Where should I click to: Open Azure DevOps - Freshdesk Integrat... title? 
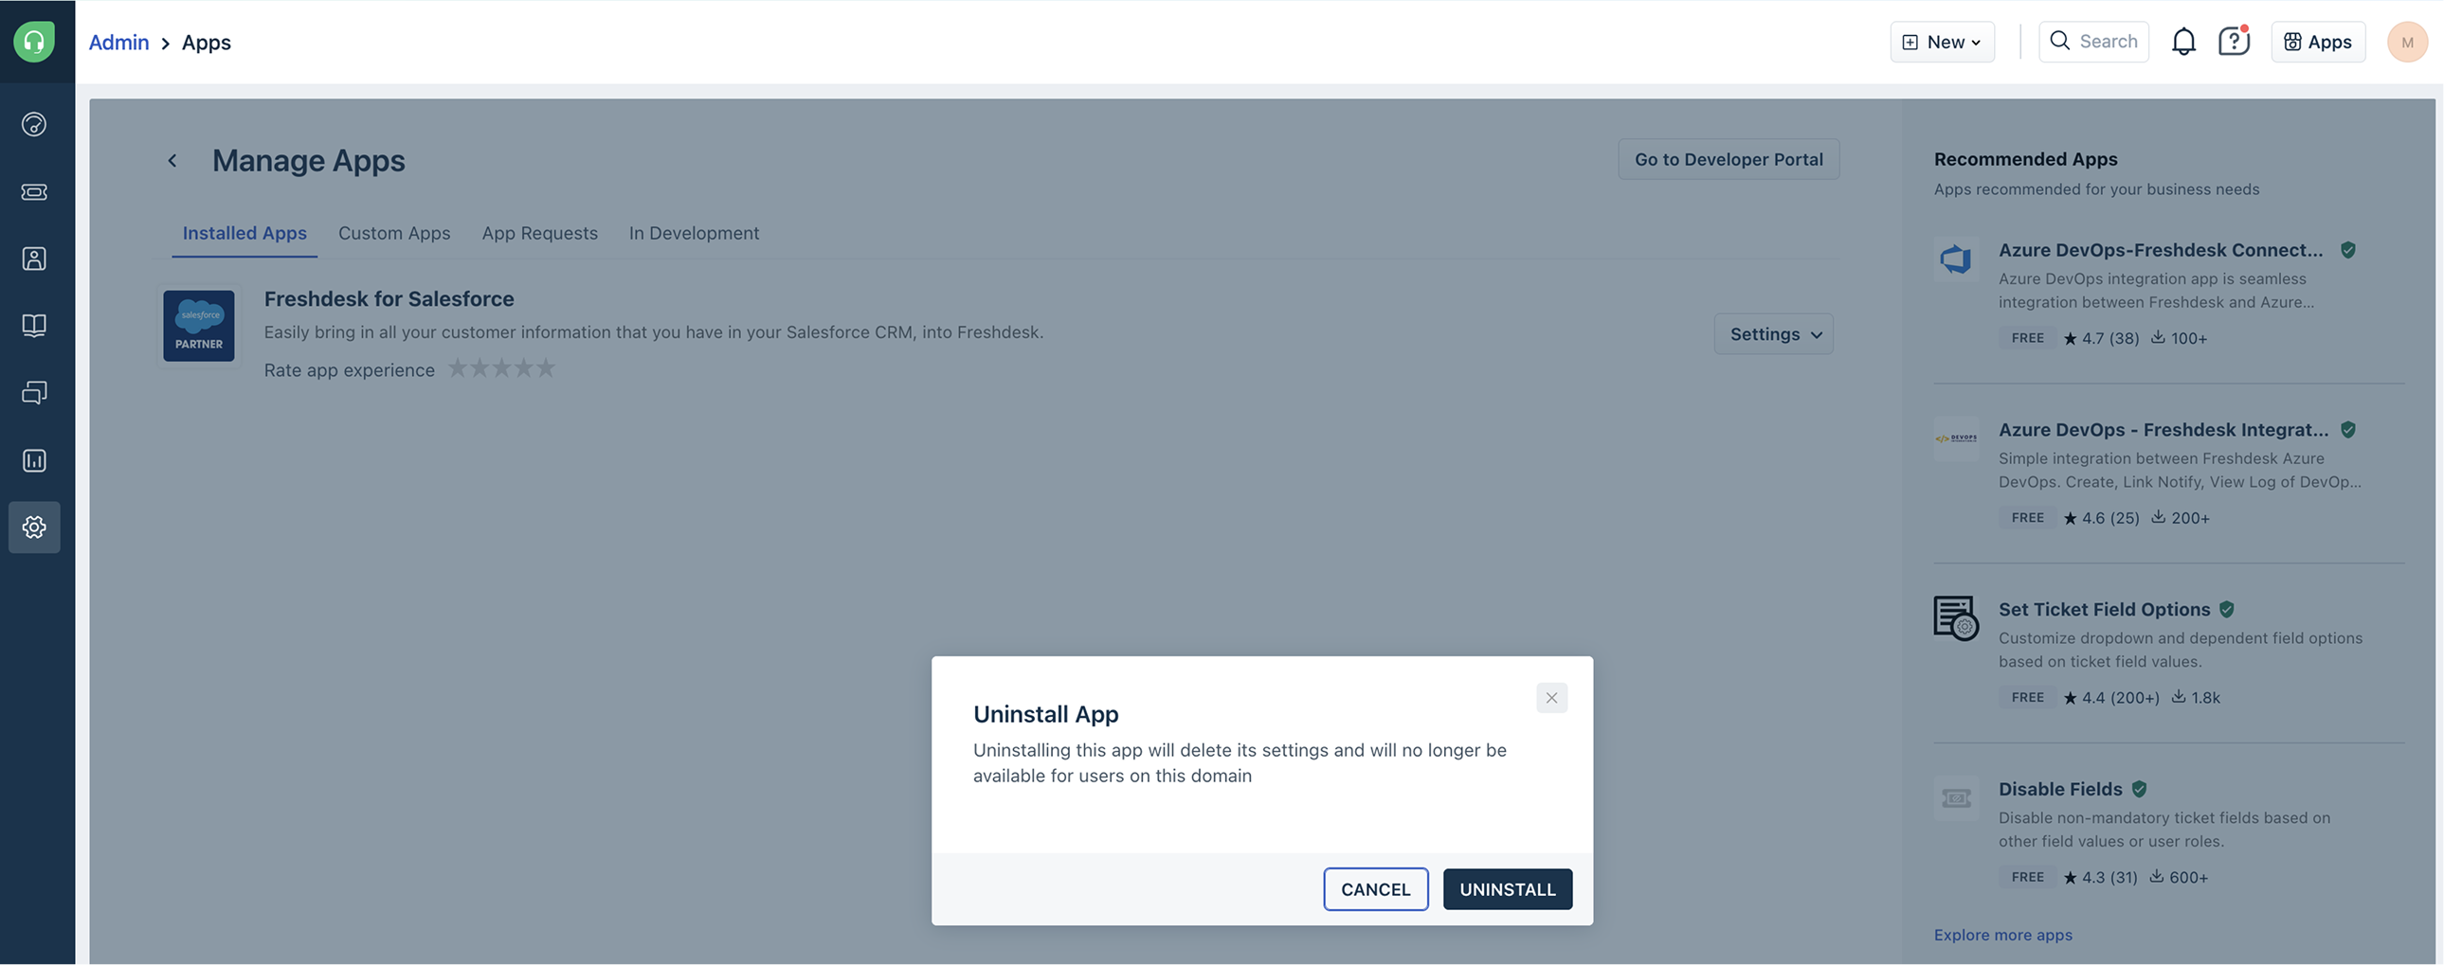pyautogui.click(x=2163, y=429)
